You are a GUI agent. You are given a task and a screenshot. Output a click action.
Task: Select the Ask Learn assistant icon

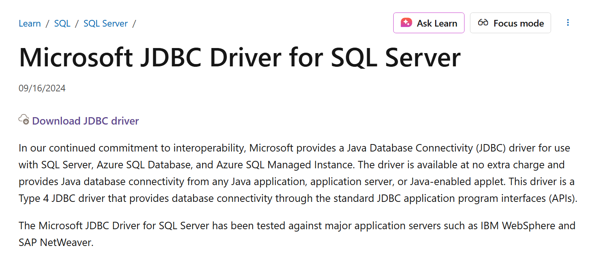click(407, 23)
